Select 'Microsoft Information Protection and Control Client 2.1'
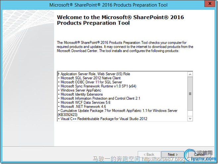218x164 pixels. pos(99,98)
